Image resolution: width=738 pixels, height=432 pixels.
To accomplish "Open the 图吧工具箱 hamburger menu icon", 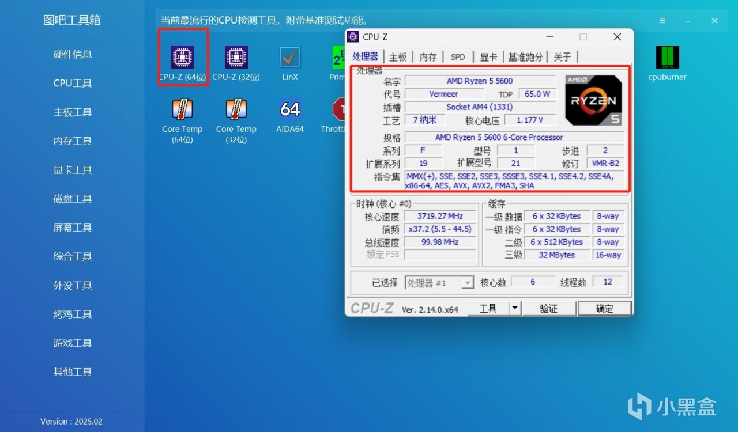I will [x=662, y=21].
